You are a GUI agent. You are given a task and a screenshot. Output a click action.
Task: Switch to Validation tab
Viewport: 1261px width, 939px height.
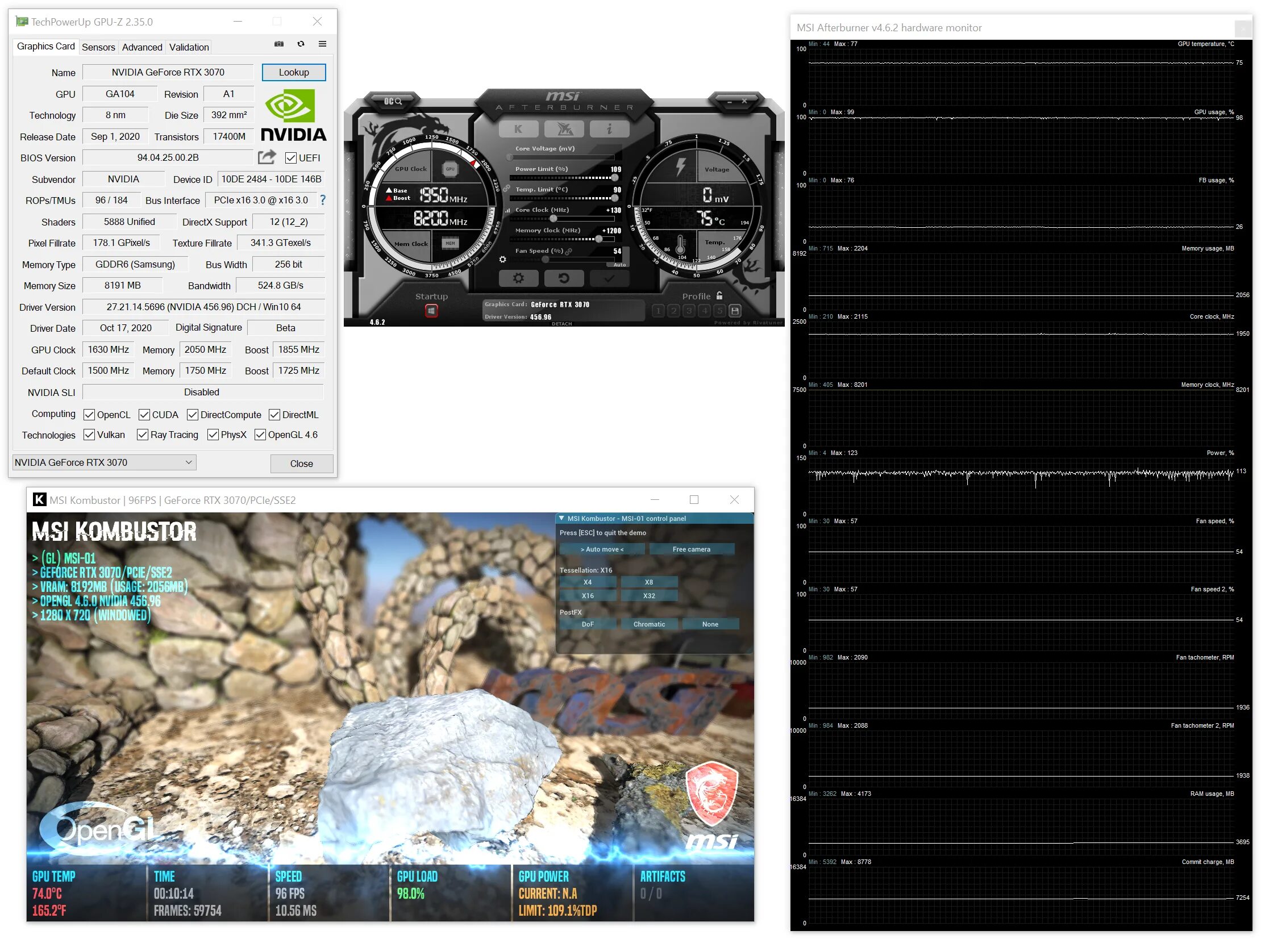(189, 47)
